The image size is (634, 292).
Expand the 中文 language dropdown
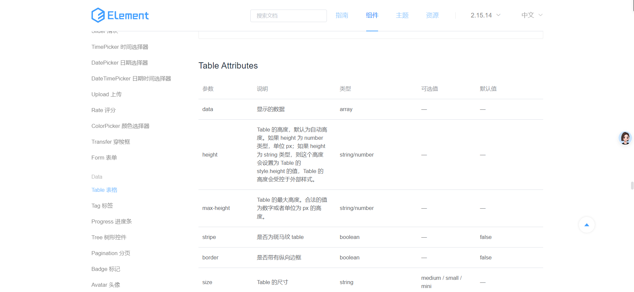click(532, 15)
